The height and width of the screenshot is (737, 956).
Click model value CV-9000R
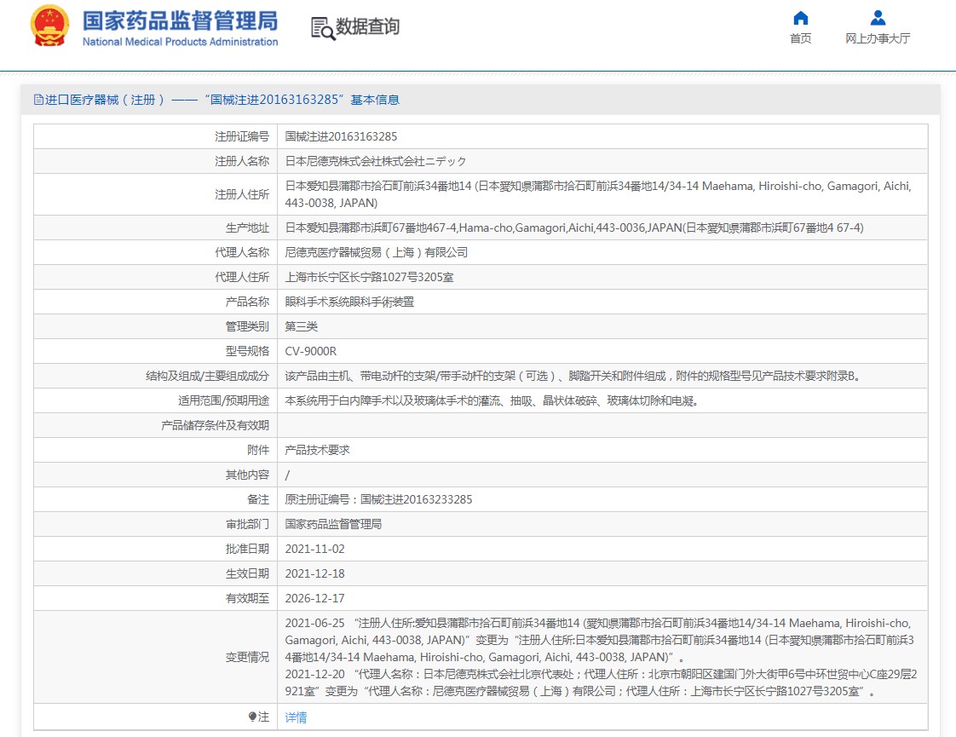(x=310, y=351)
